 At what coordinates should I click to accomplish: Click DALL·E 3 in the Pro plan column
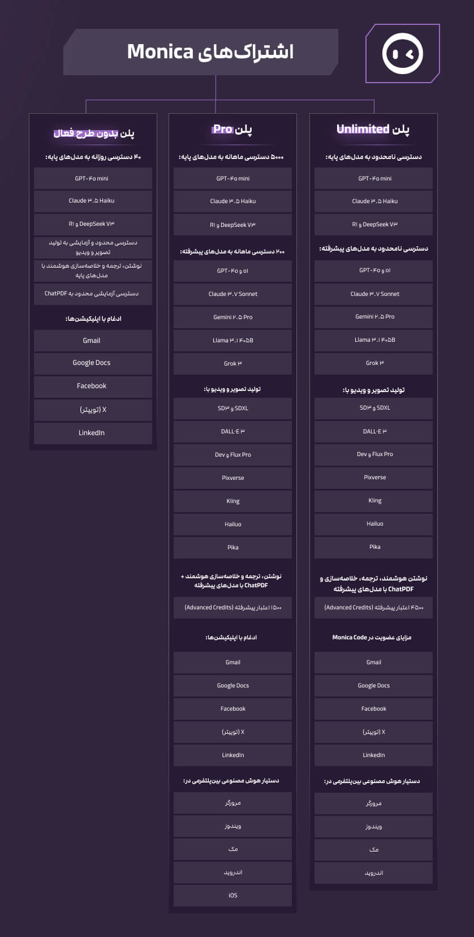point(232,431)
